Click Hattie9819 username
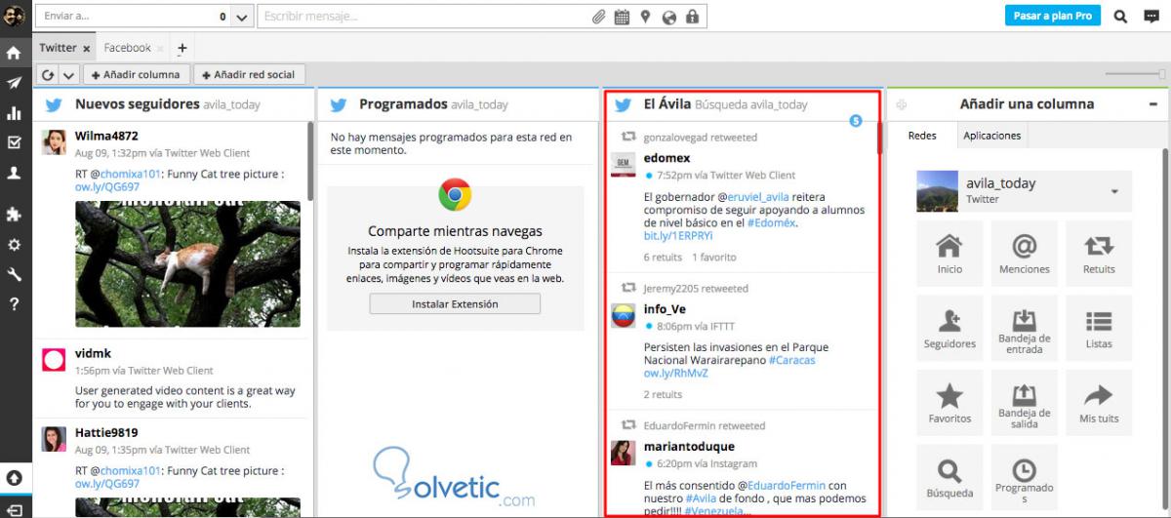Viewport: 1171px width, 518px height. (x=106, y=432)
